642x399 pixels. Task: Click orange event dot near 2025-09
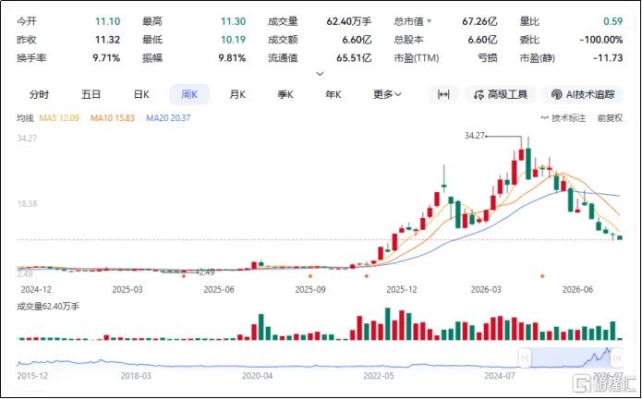(x=310, y=276)
